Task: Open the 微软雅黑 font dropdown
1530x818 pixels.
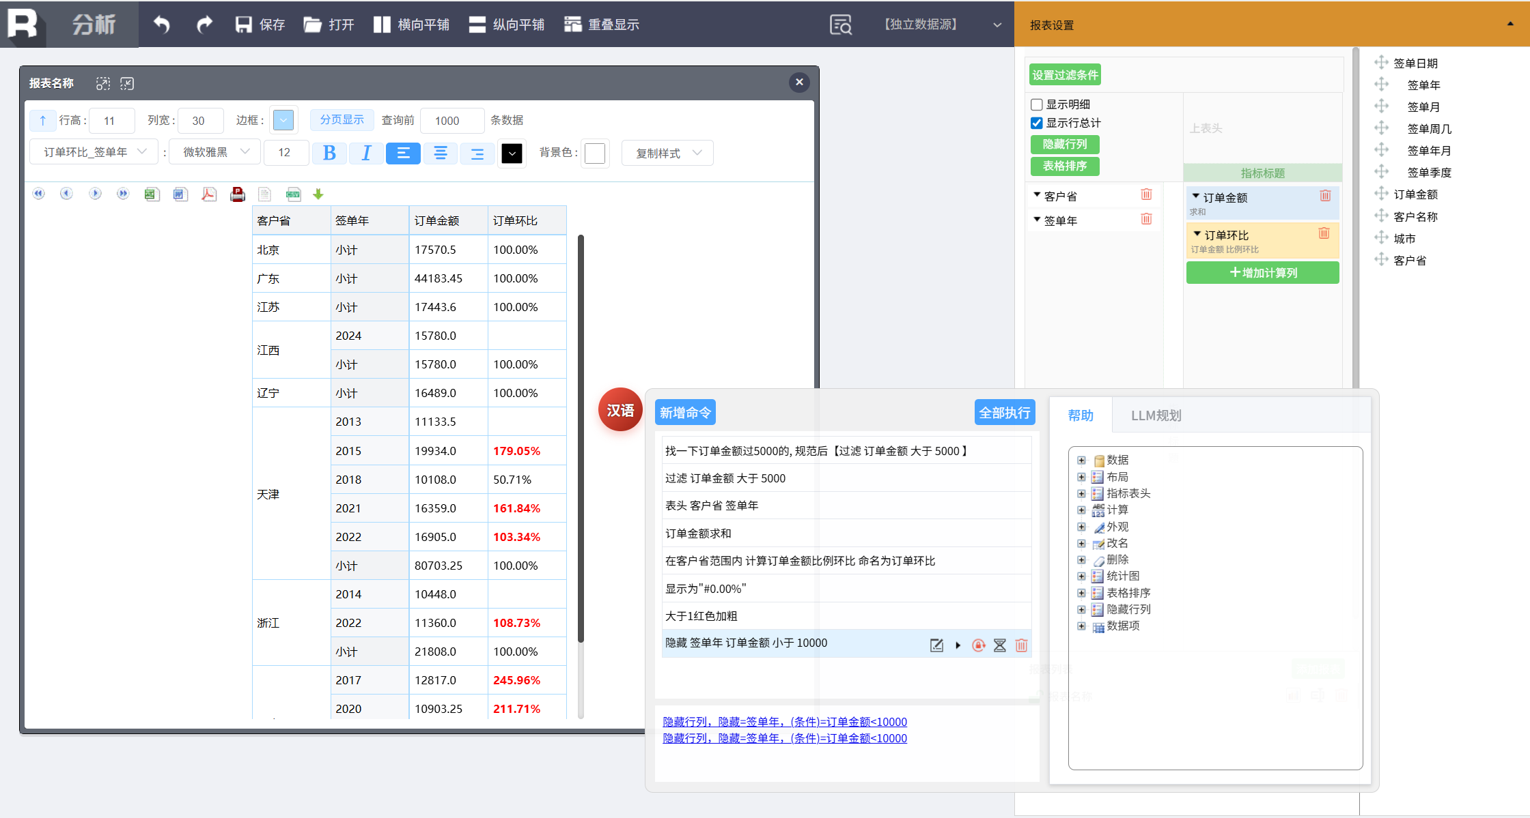Action: point(215,152)
